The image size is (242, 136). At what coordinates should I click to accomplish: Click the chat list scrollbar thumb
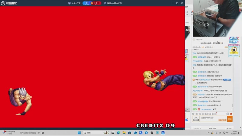pyautogui.click(x=233, y=105)
